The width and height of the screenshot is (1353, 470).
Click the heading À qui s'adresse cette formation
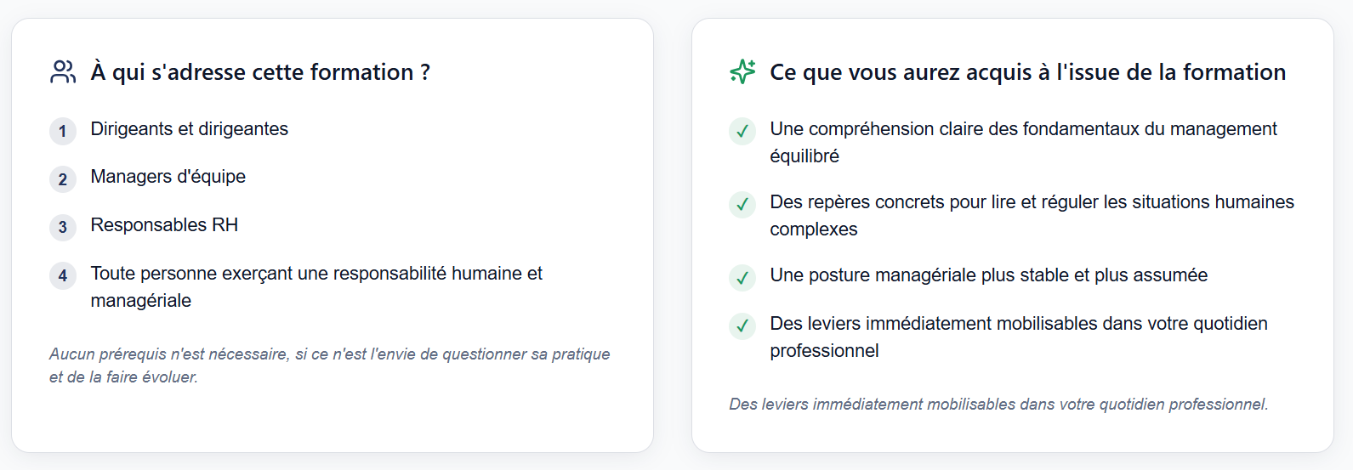click(x=260, y=72)
